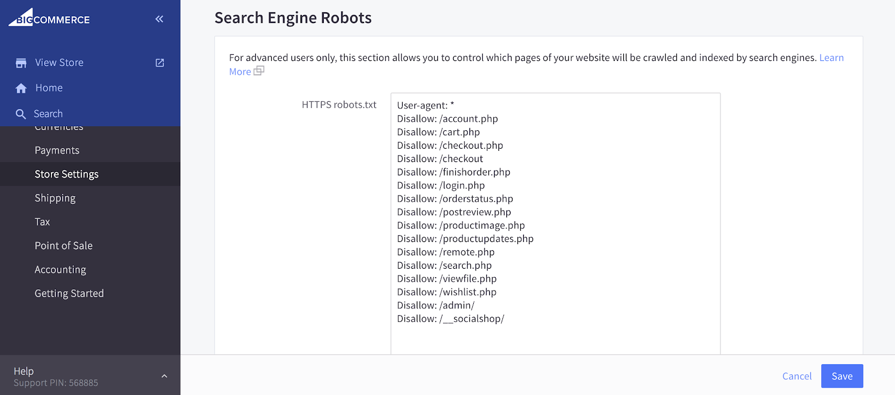Screen dimensions: 895x395
Task: Open Point of Sale settings
Action: (x=64, y=246)
